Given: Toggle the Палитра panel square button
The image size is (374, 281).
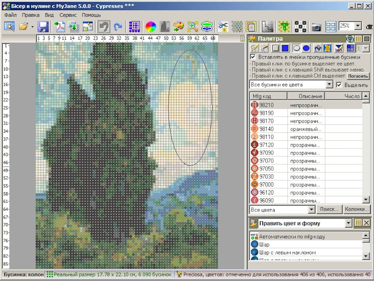Looking at the screenshot, I should coord(367,39).
